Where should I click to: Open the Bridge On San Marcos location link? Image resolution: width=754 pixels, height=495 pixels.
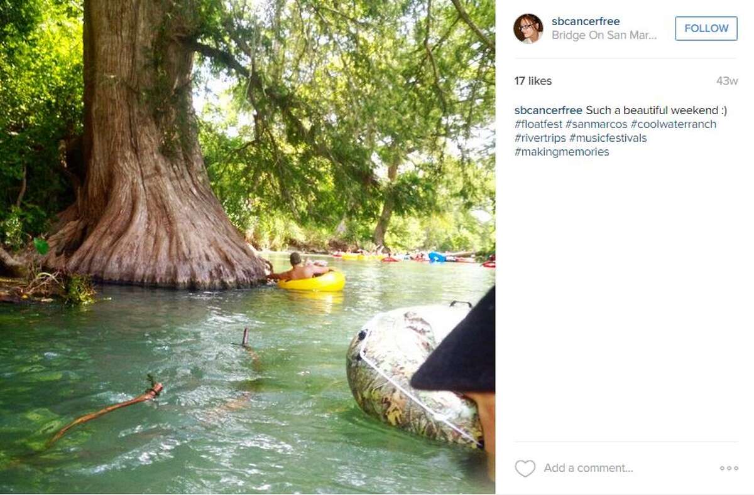pos(598,35)
